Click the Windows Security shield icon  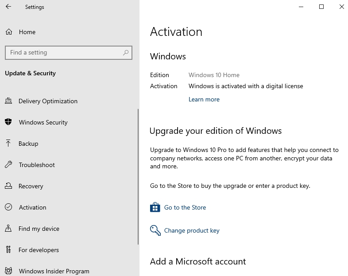click(x=8, y=122)
